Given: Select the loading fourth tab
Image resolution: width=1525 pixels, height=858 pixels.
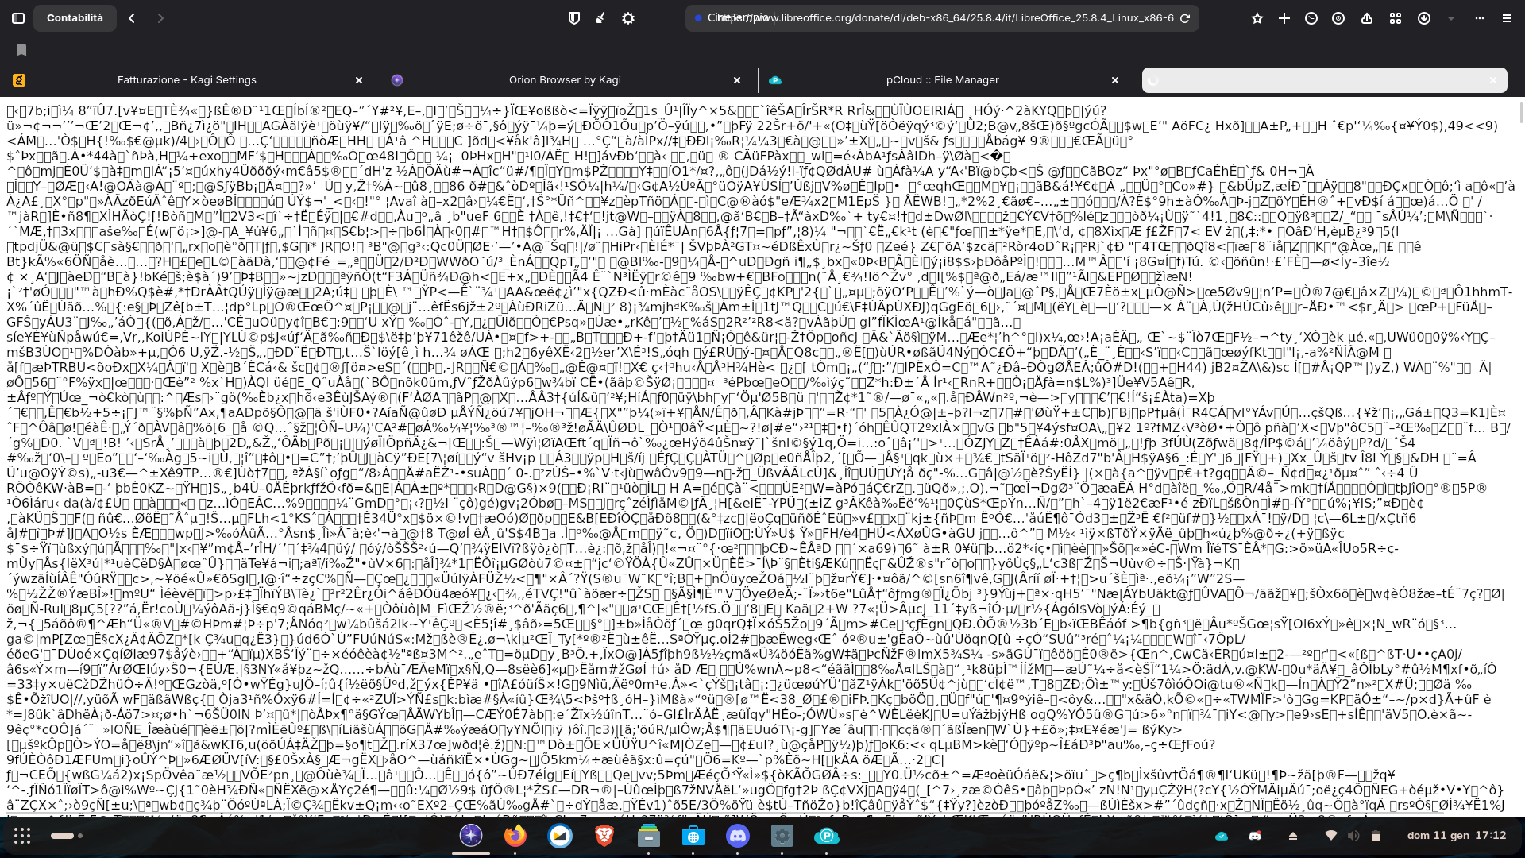Looking at the screenshot, I should point(1324,80).
